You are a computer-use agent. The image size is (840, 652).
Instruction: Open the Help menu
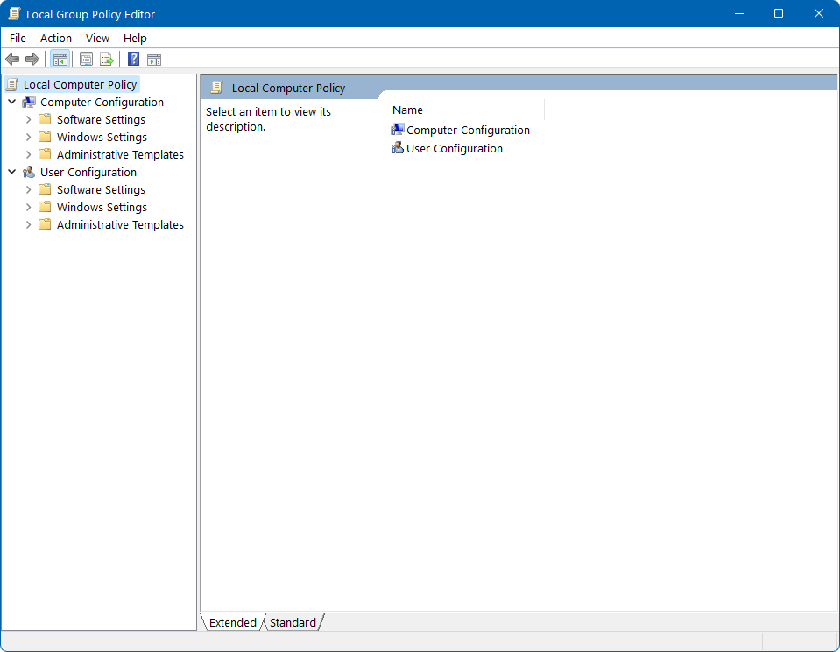click(135, 38)
